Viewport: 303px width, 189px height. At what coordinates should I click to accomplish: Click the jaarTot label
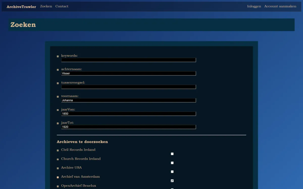coord(67,123)
